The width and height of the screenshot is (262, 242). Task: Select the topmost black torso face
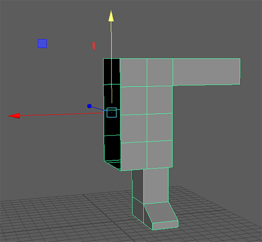pos(112,72)
